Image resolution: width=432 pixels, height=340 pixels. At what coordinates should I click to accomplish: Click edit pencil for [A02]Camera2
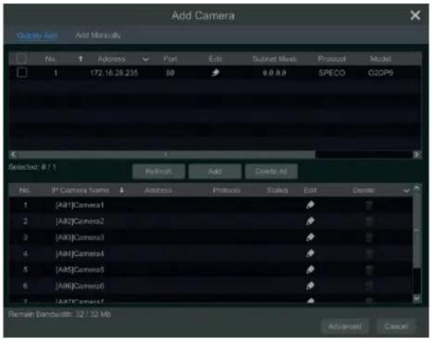click(310, 221)
